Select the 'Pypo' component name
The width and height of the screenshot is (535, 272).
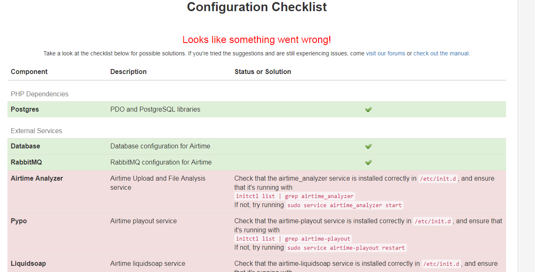19,221
